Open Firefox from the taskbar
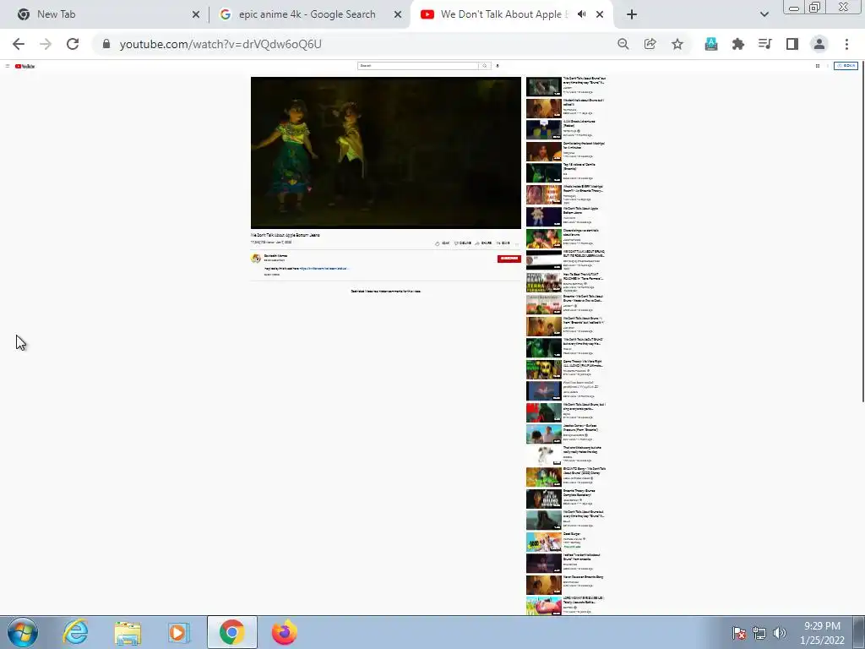 point(284,632)
